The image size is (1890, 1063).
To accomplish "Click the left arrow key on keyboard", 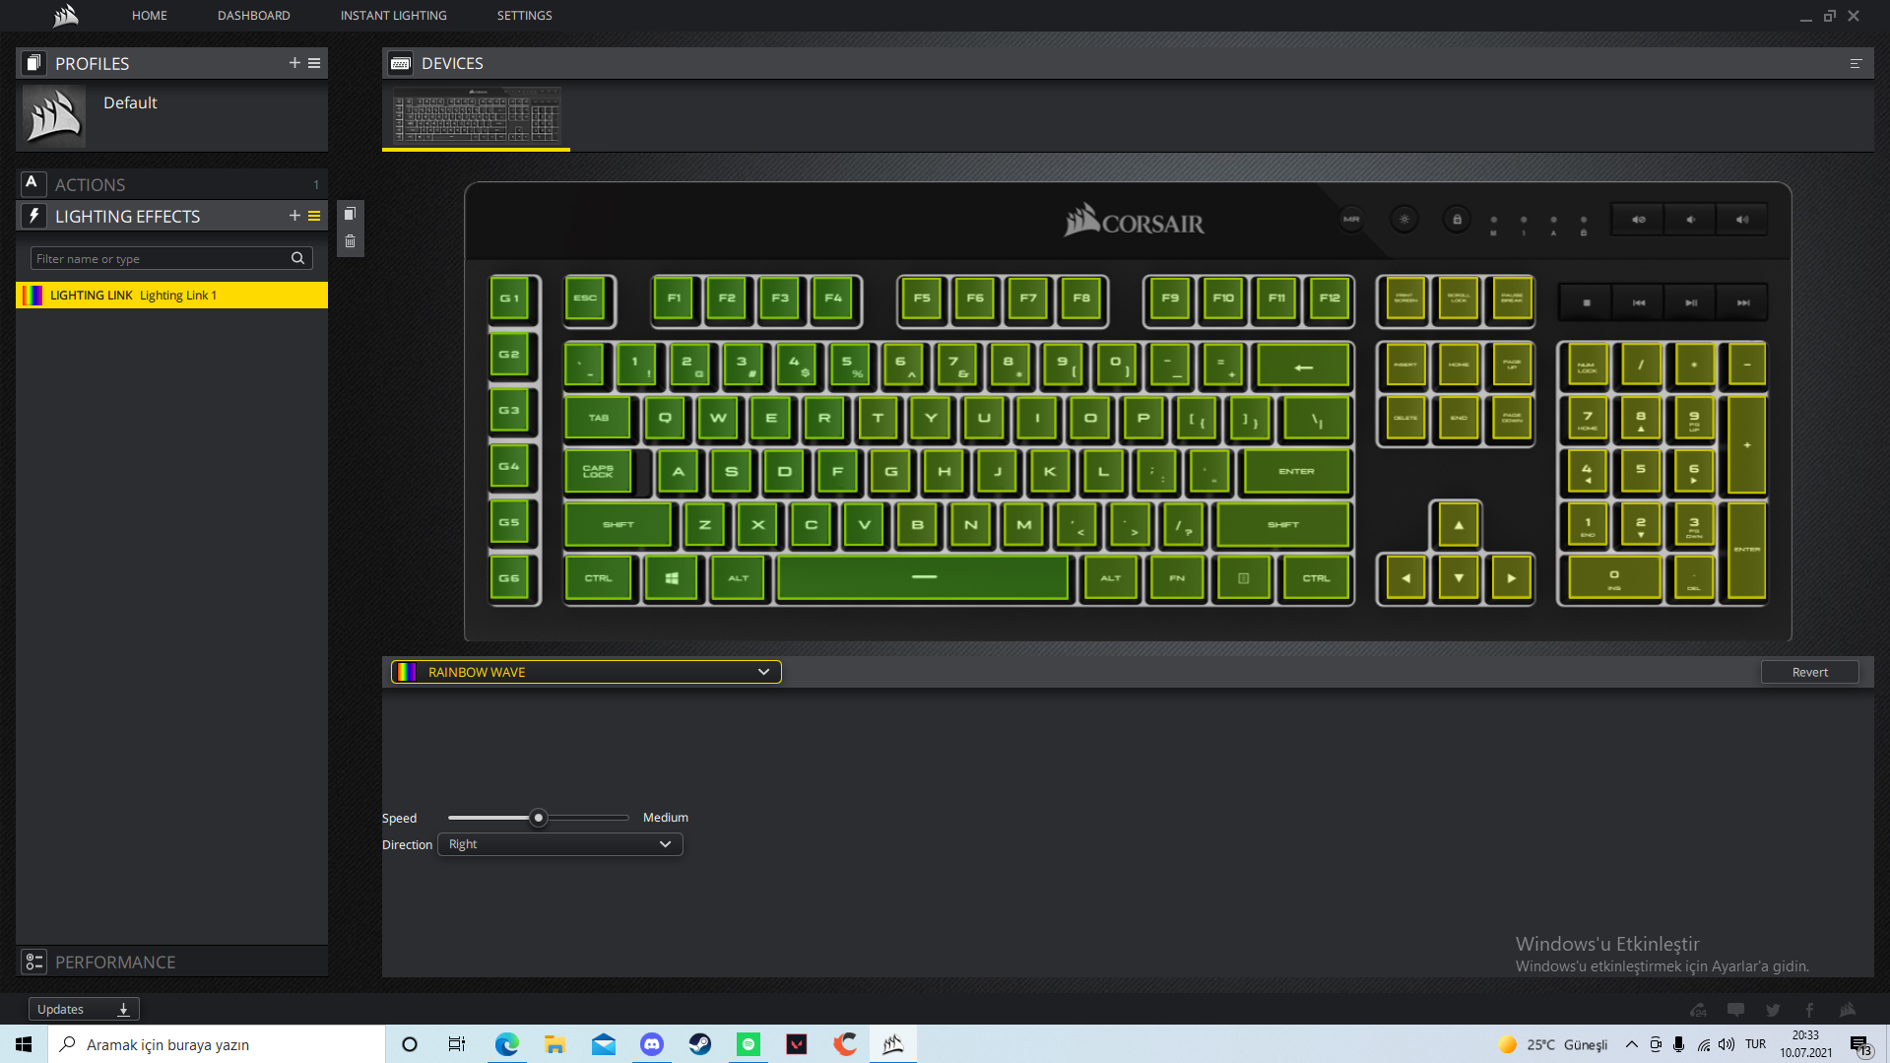I will pos(1405,578).
